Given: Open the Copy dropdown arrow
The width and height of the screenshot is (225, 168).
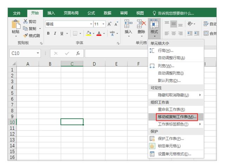Looking at the screenshot, I should 40,28.
